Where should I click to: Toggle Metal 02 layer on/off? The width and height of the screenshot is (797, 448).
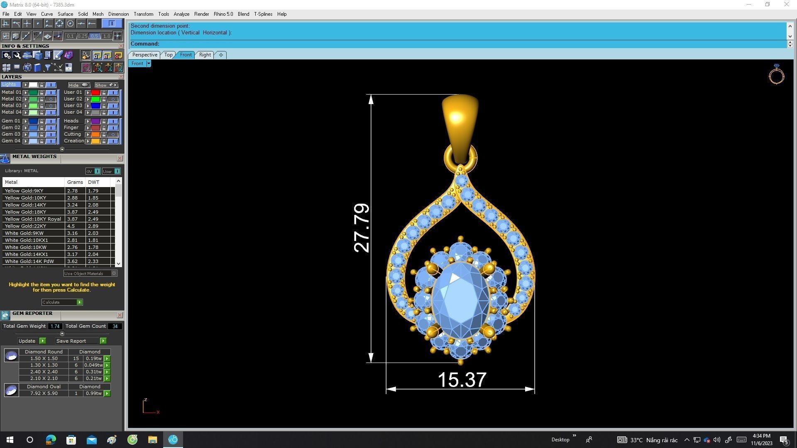[51, 99]
